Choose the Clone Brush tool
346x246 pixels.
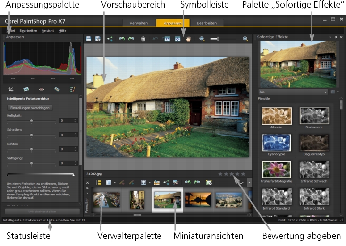[72, 89]
